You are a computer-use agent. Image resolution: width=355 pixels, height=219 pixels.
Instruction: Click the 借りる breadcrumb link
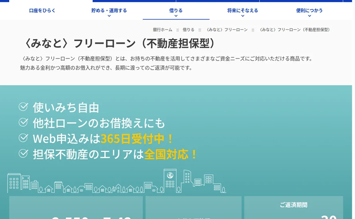[x=188, y=29]
